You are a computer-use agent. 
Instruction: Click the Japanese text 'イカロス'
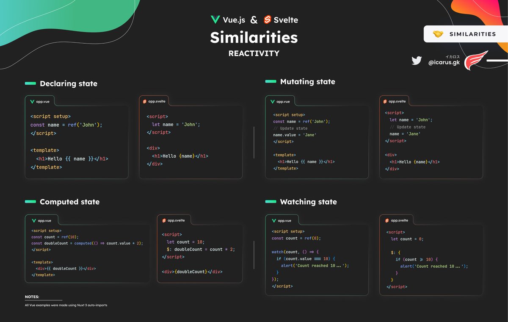pos(452,56)
